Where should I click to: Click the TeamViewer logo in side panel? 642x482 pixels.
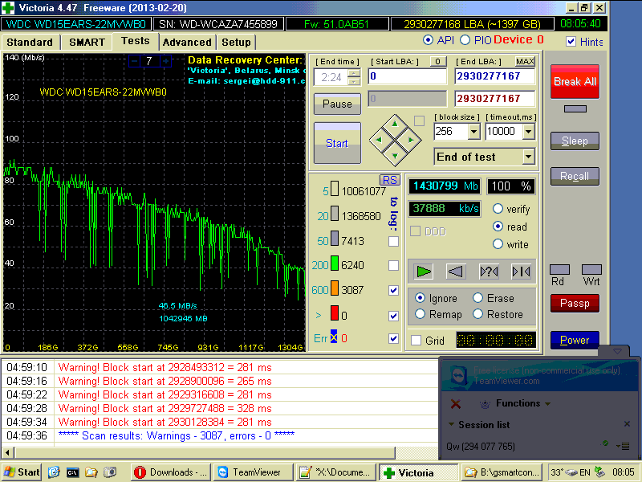click(458, 375)
